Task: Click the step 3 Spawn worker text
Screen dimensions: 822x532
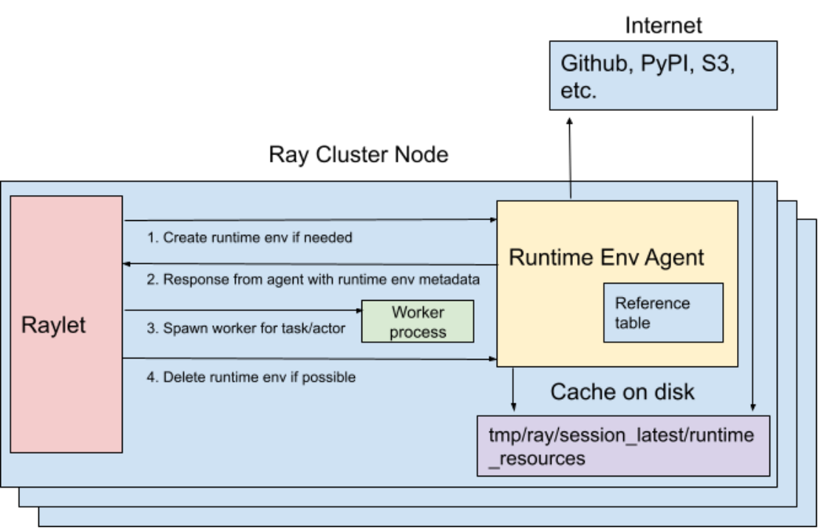Action: click(245, 328)
